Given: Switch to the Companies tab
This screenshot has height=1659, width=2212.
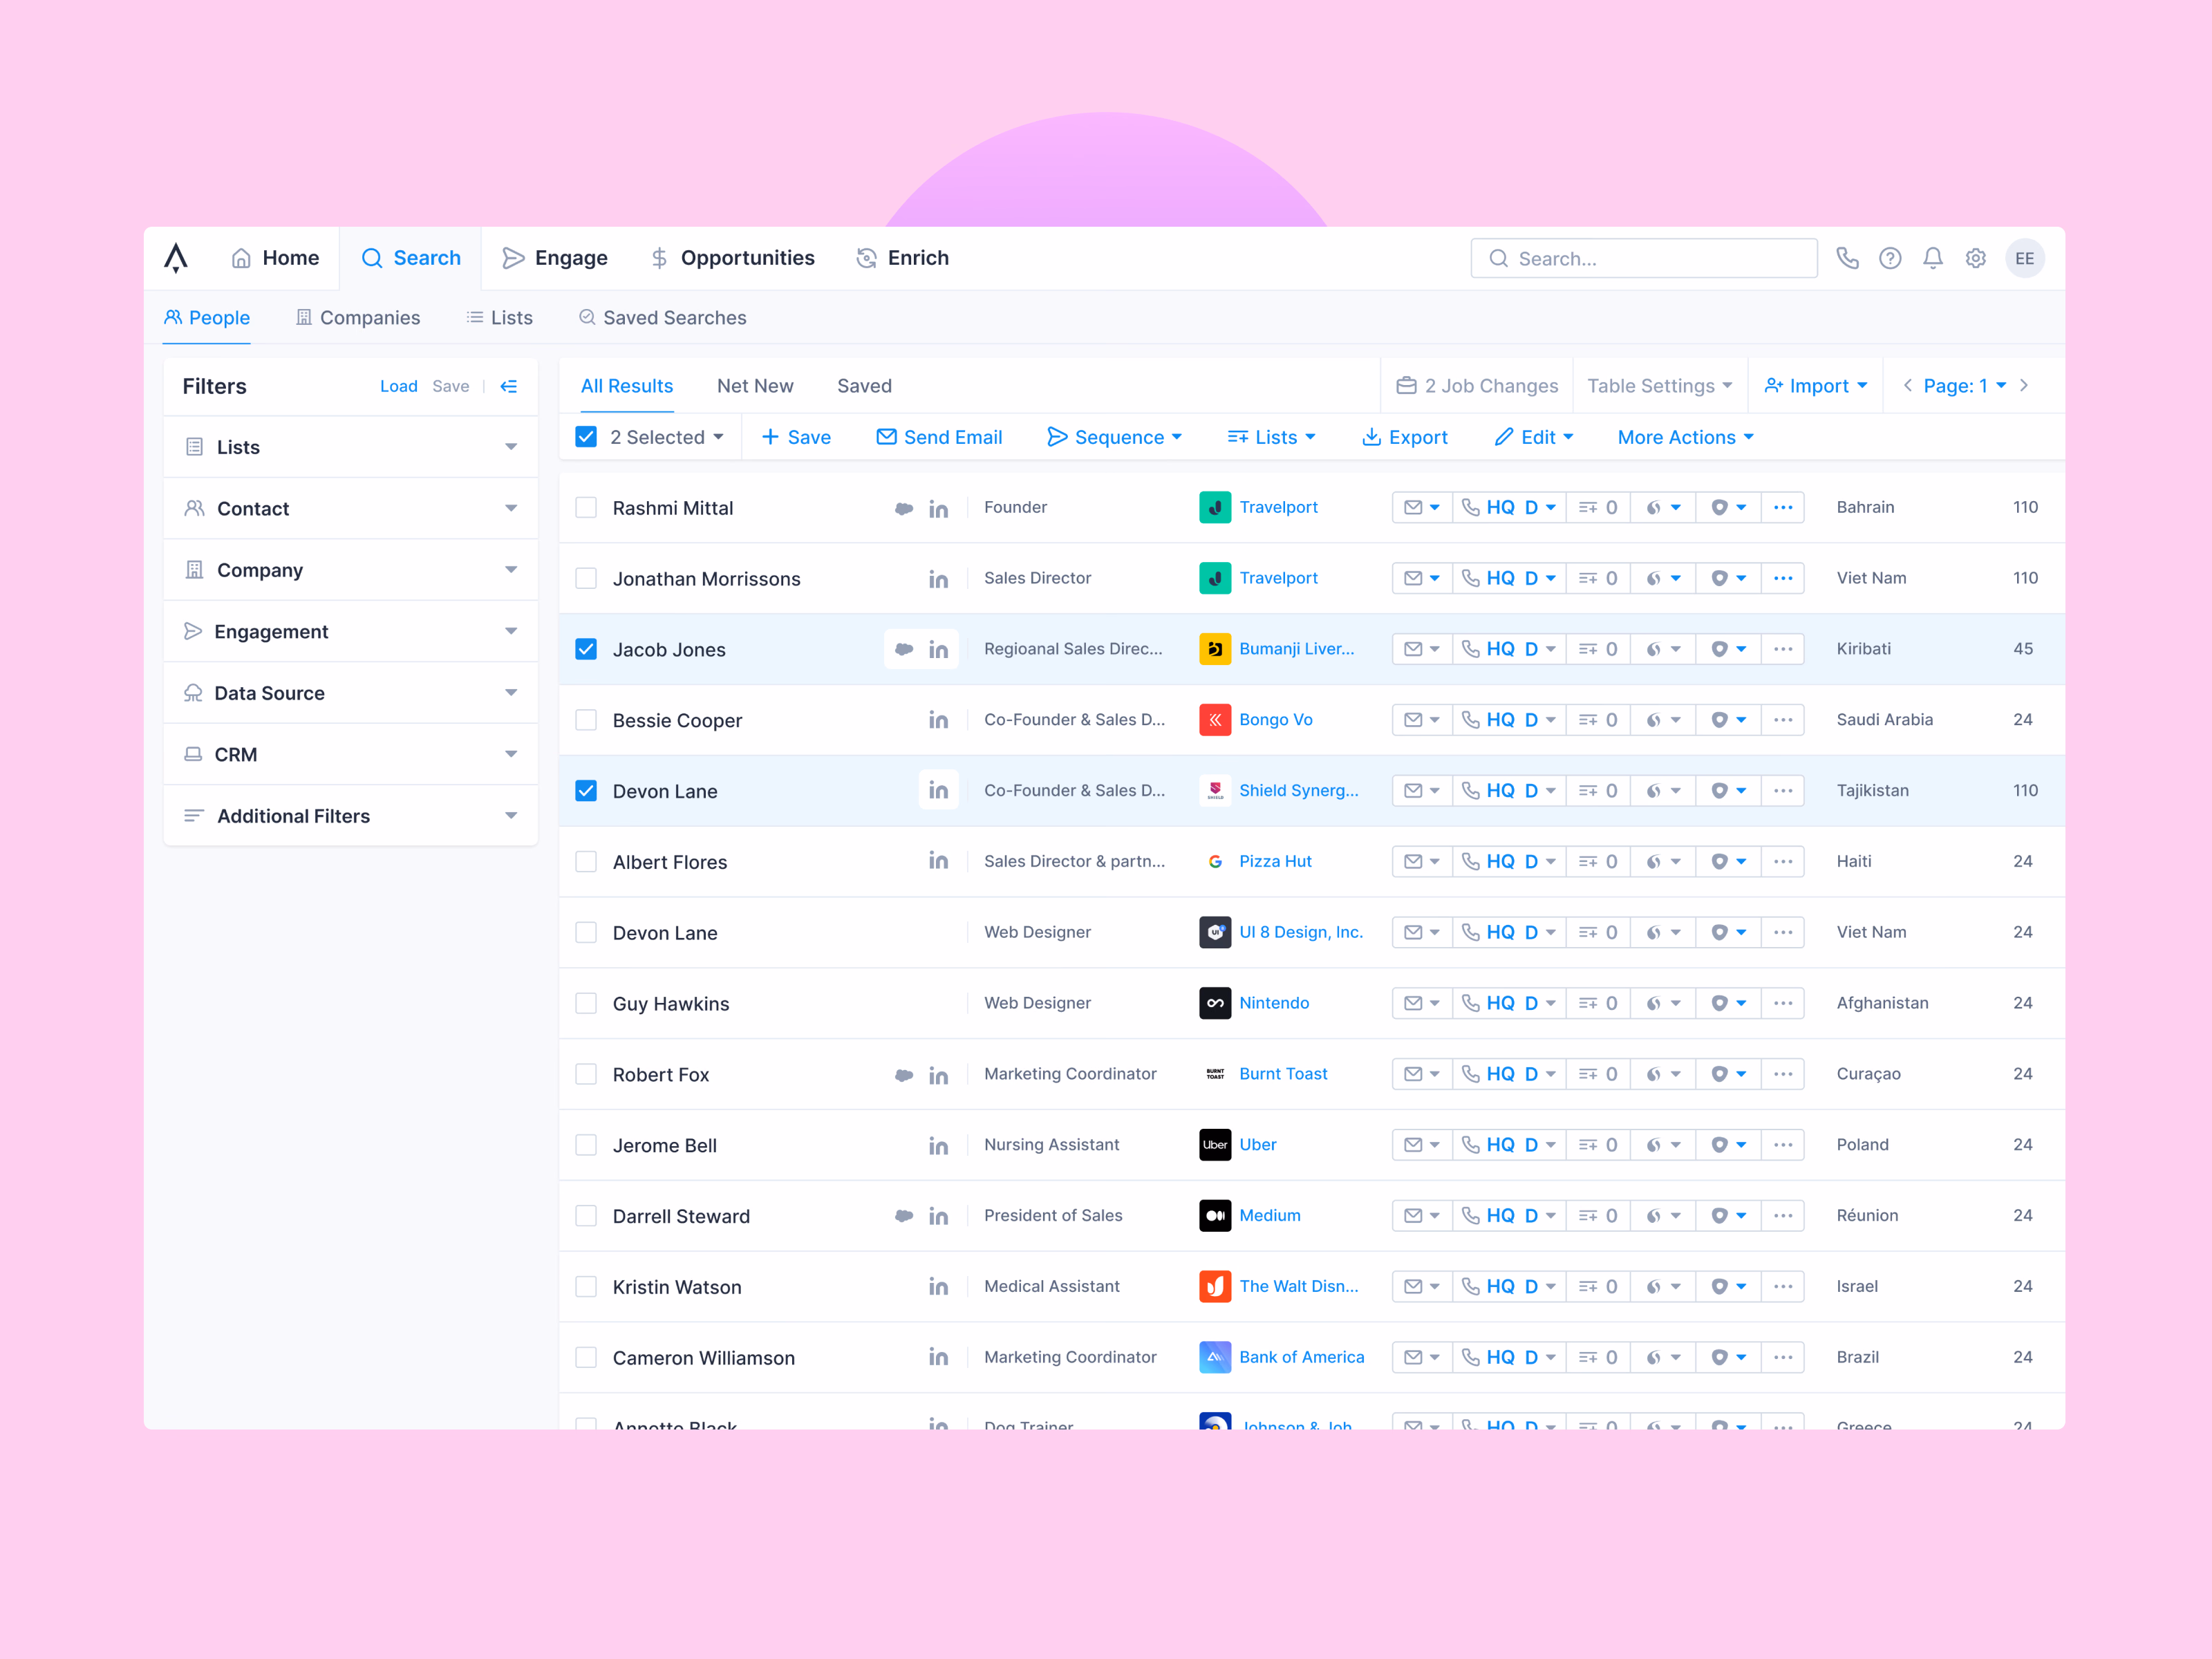Looking at the screenshot, I should point(358,318).
